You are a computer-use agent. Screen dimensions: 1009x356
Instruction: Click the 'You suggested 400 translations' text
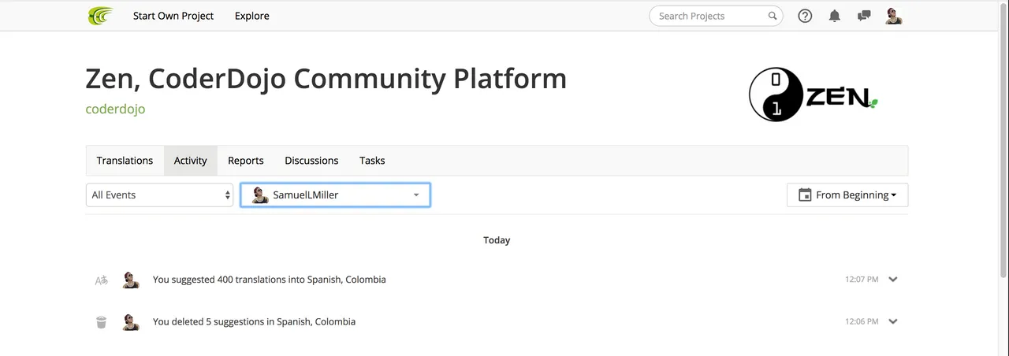pos(270,280)
